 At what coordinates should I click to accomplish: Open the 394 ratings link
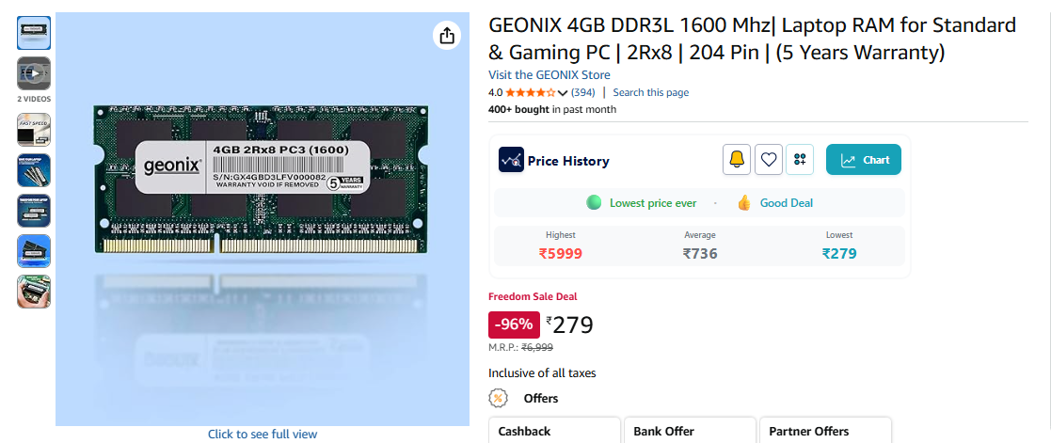(x=582, y=92)
